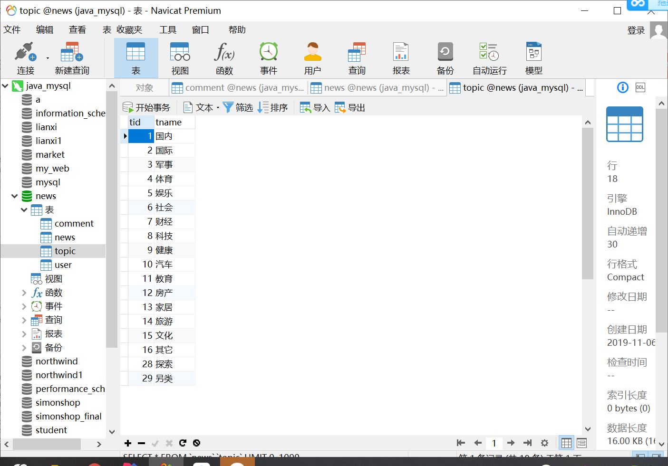Click the information (i) panel icon
This screenshot has height=466, width=668.
coord(623,87)
